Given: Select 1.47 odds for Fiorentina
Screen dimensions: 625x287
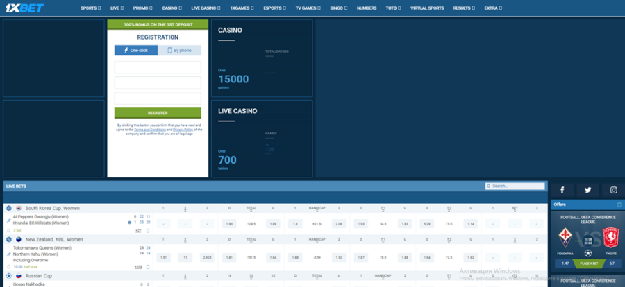Looking at the screenshot, I should click(565, 263).
